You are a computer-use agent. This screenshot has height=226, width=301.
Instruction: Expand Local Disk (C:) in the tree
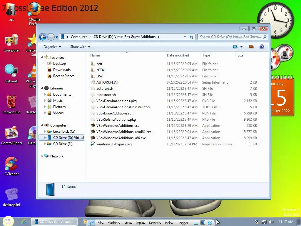pyautogui.click(x=45, y=132)
